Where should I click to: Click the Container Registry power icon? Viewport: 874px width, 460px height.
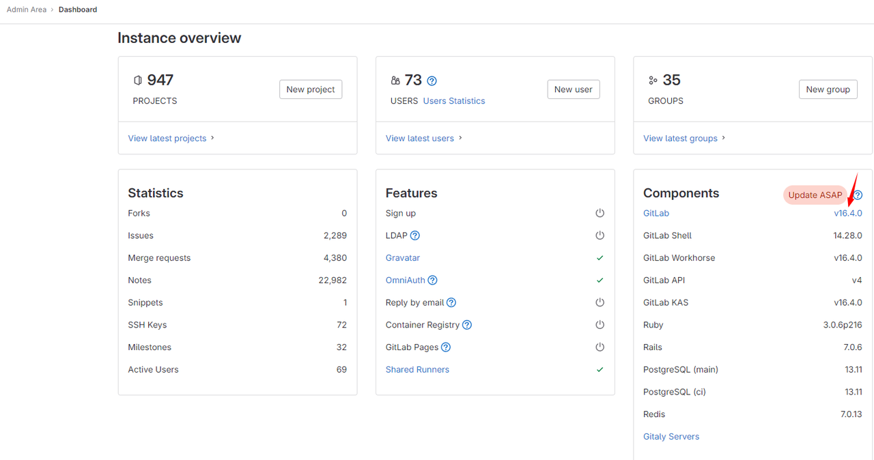600,325
